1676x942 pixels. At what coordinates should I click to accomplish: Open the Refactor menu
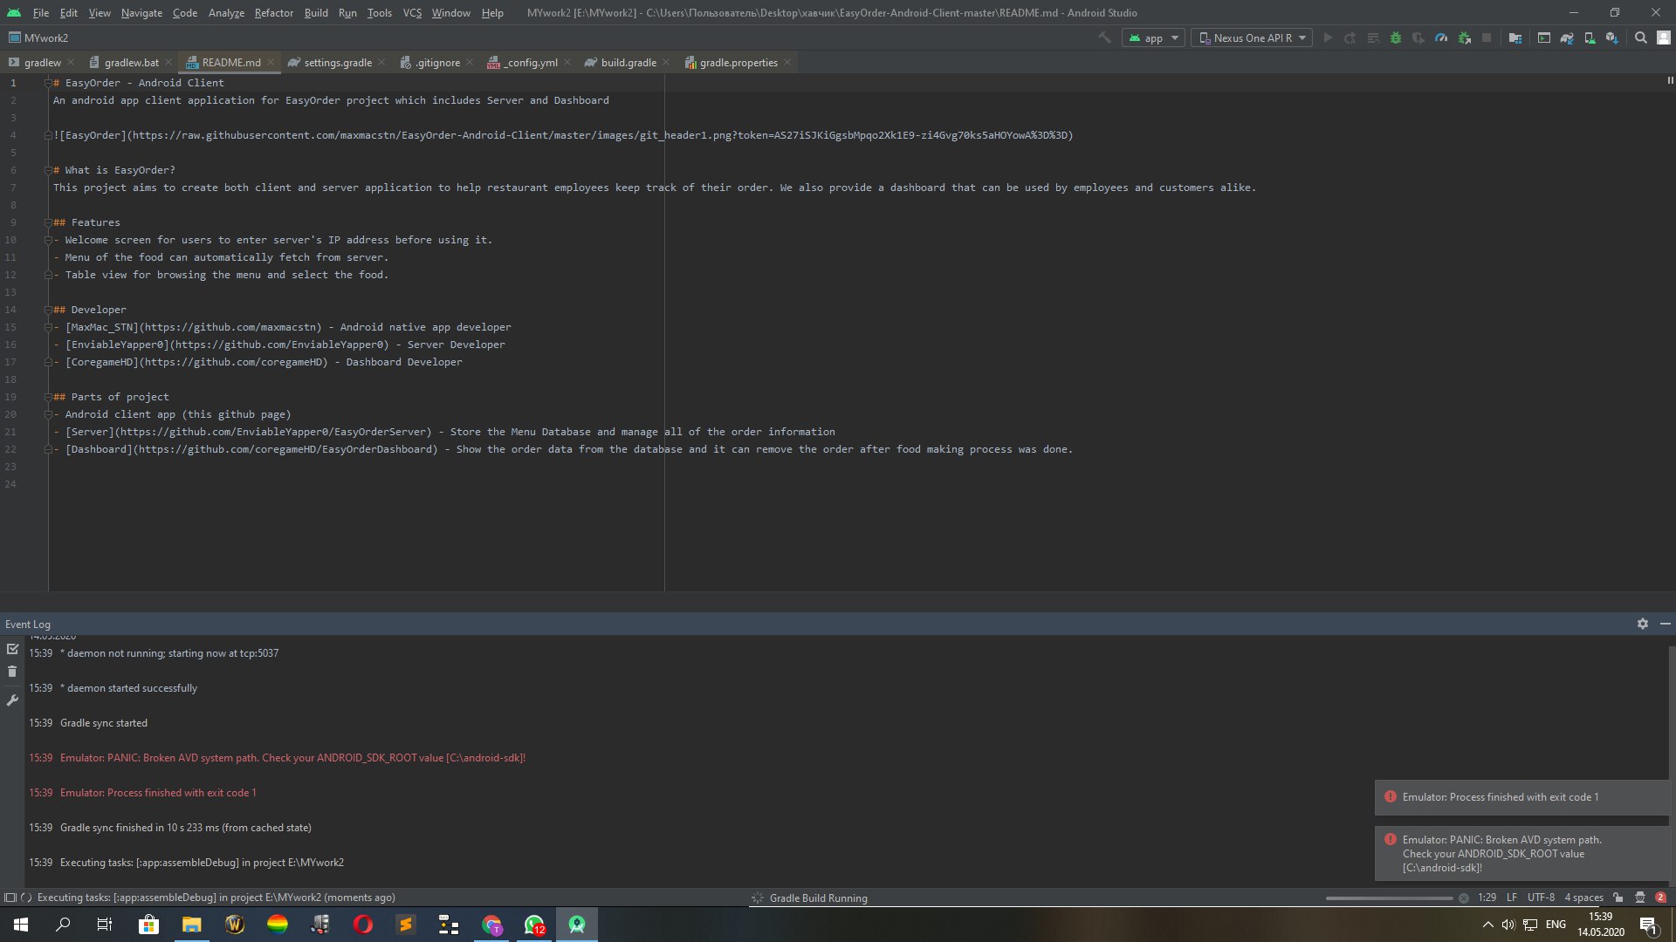(x=273, y=13)
